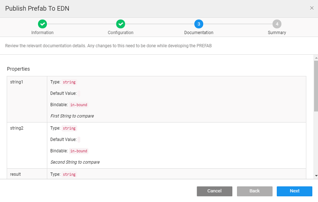Screen dimensions: 318x202
Task: Jump to the Summary step label
Action: pos(277,33)
